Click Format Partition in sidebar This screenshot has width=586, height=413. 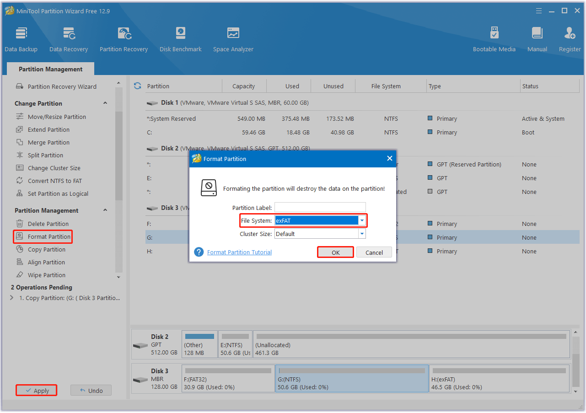(43, 236)
